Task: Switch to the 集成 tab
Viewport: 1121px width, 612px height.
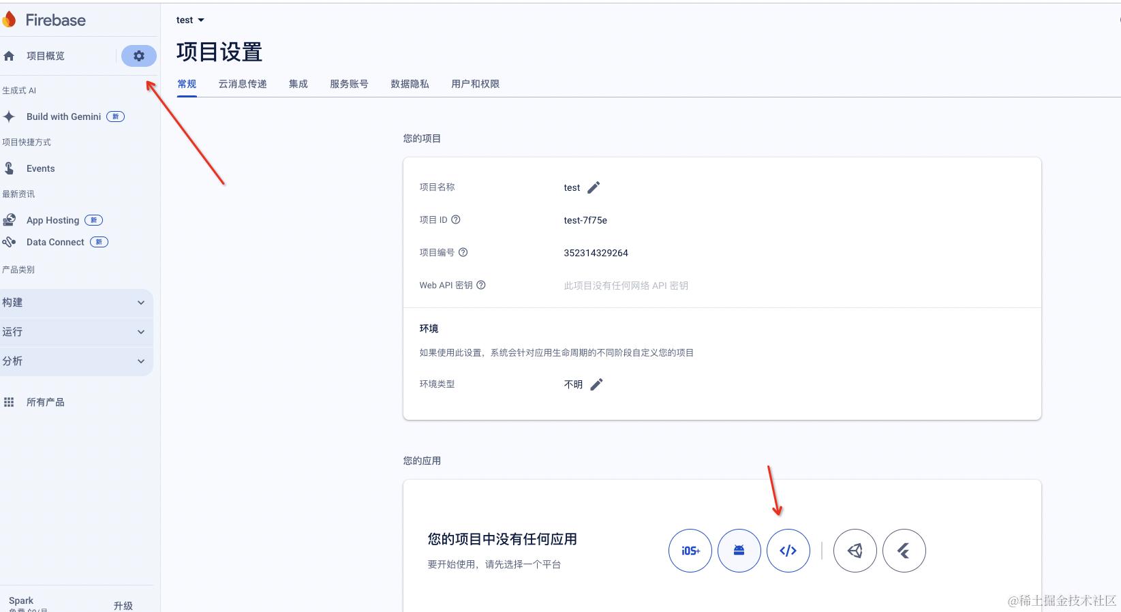Action: click(298, 84)
